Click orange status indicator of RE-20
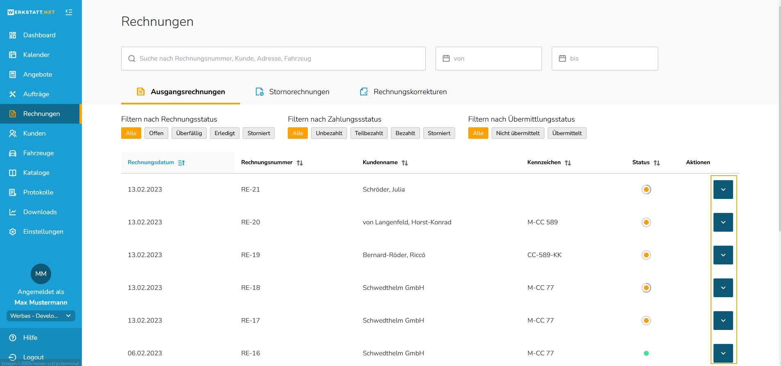Image resolution: width=781 pixels, height=366 pixels. [646, 222]
